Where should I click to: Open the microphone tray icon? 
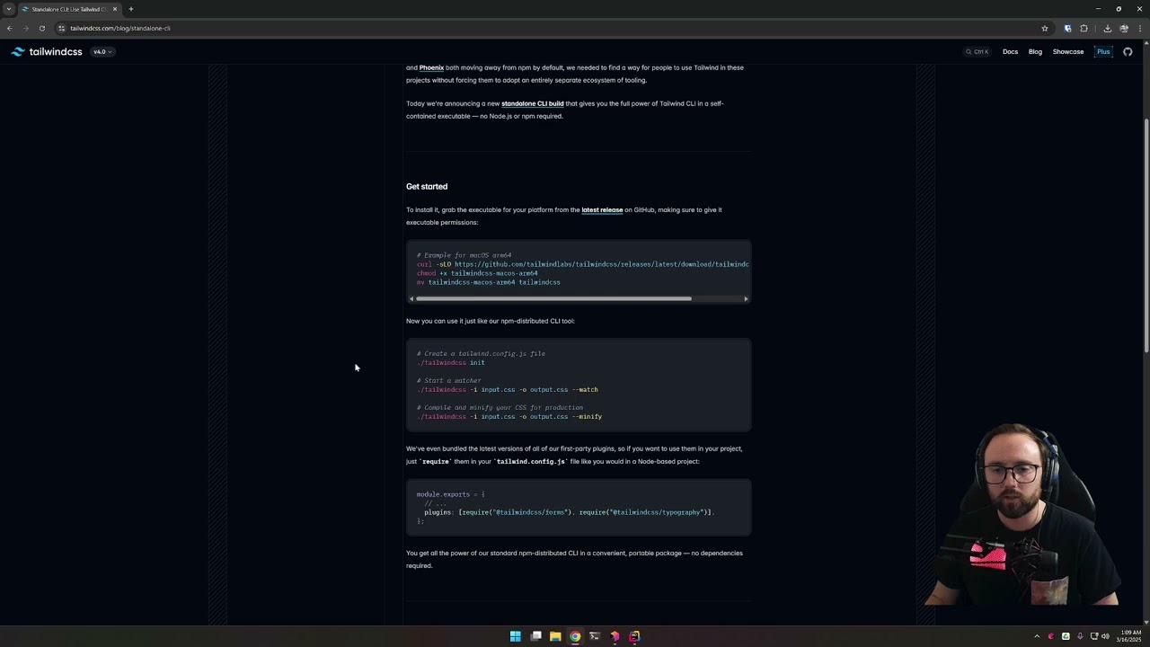pos(1080,636)
